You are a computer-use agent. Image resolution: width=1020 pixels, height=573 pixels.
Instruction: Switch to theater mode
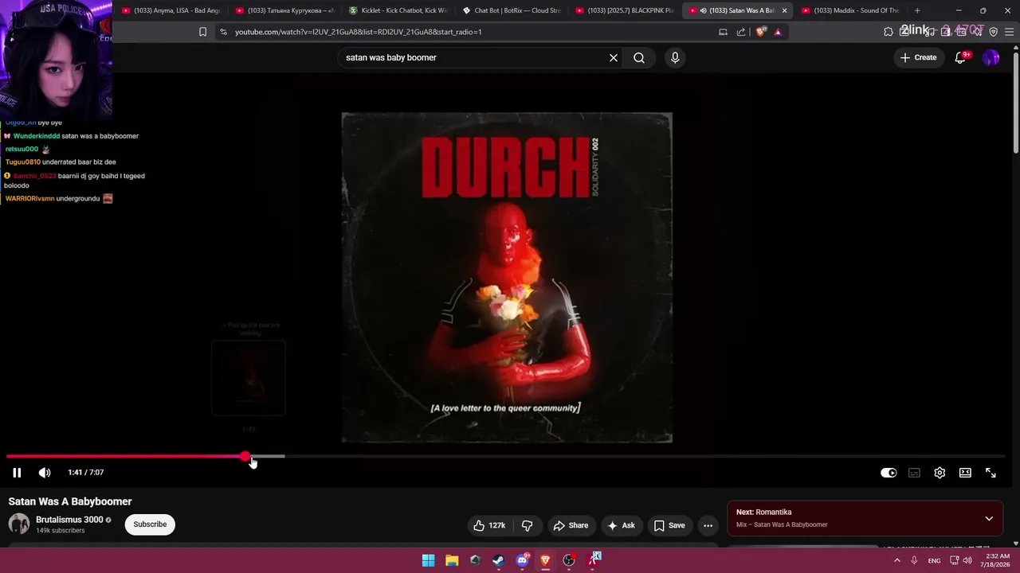click(x=965, y=473)
